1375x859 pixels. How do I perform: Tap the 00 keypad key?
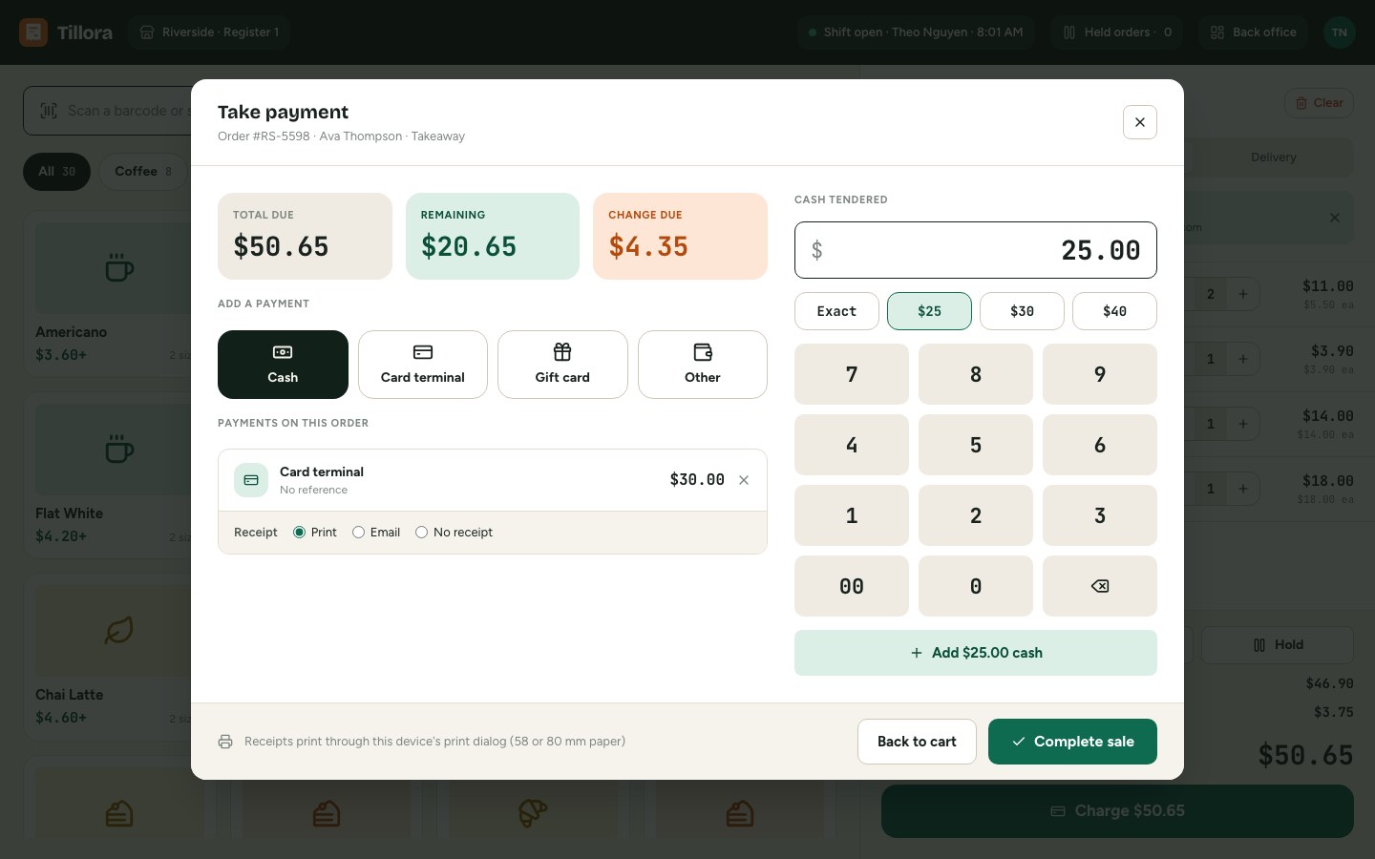852,586
